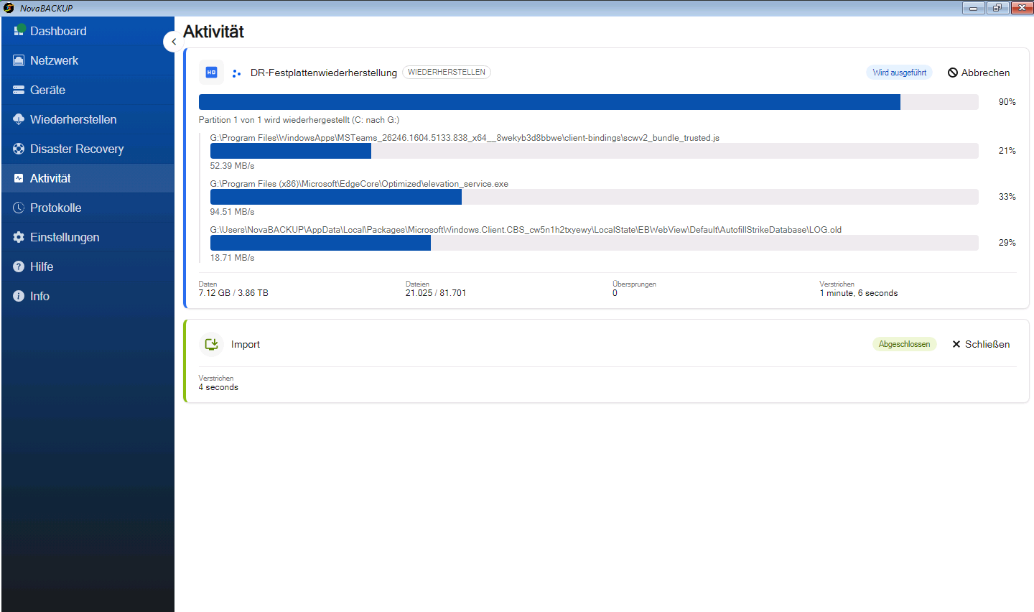Click the 7.12 GB / 3.86 TB data value
Viewport: 1034px width, 612px height.
[x=233, y=293]
